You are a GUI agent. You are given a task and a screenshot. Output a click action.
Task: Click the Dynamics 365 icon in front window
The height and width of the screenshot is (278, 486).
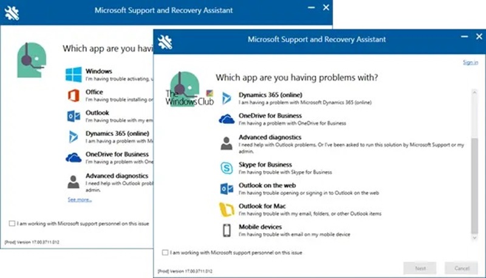227,98
